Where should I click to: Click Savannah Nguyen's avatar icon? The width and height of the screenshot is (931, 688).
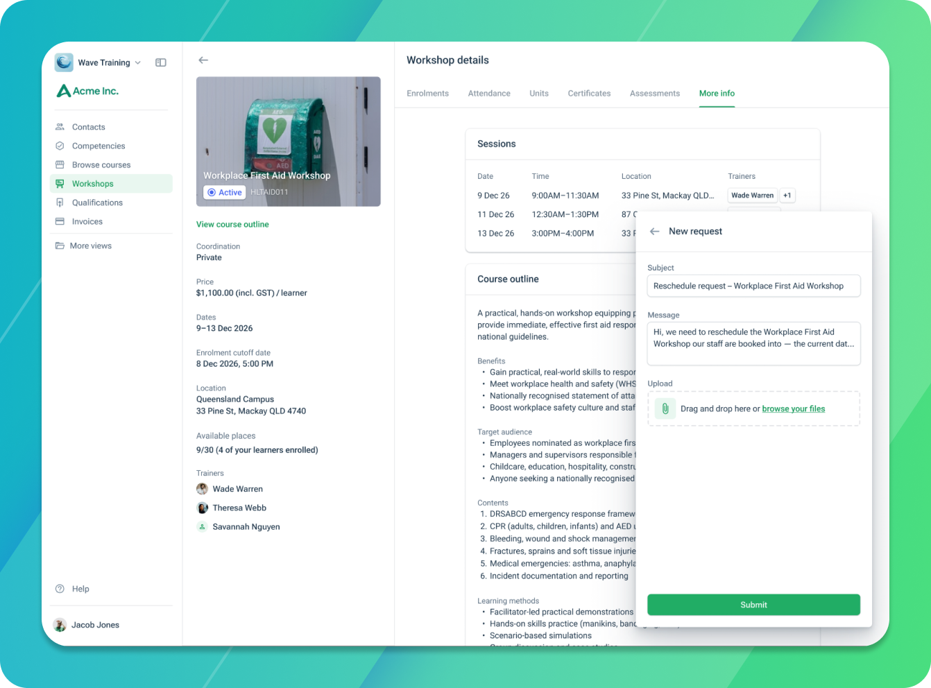203,526
